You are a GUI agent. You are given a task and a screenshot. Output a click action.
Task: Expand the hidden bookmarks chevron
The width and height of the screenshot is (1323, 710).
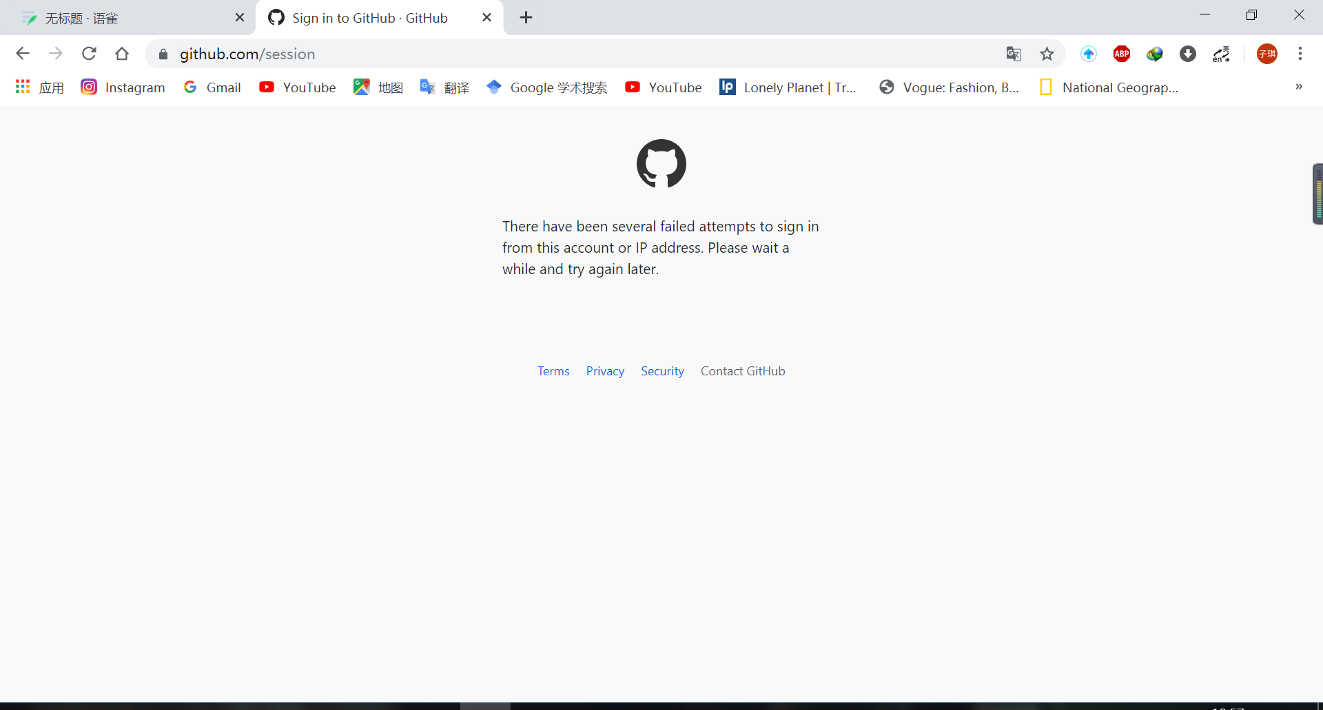click(x=1299, y=87)
